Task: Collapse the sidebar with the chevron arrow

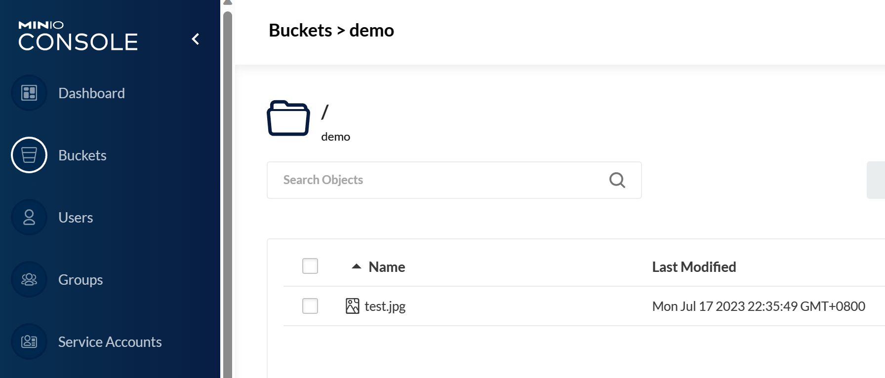Action: tap(196, 39)
